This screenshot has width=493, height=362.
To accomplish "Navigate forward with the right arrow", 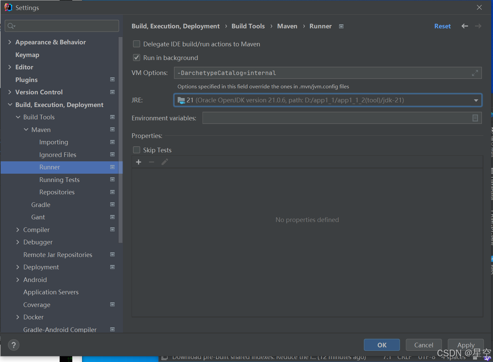I will (478, 26).
